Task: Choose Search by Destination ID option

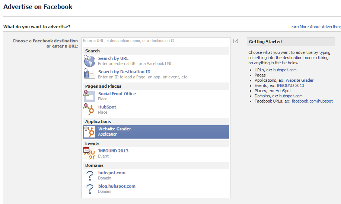Action: click(156, 74)
